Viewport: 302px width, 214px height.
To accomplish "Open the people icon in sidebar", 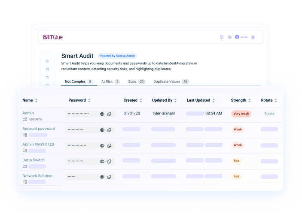I will (47, 69).
